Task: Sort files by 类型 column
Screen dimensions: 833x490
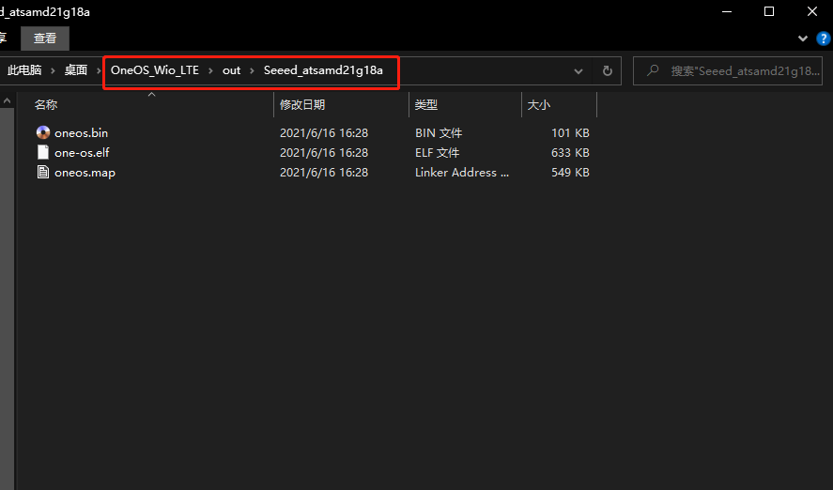Action: pyautogui.click(x=465, y=104)
